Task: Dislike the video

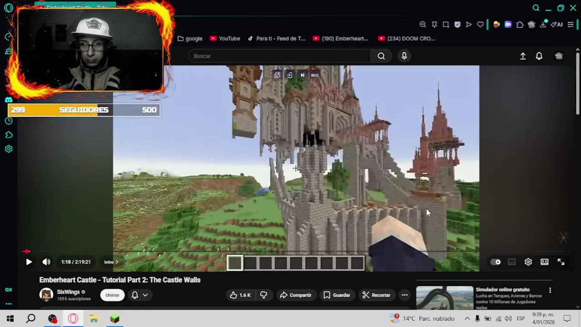Action: coord(264,295)
